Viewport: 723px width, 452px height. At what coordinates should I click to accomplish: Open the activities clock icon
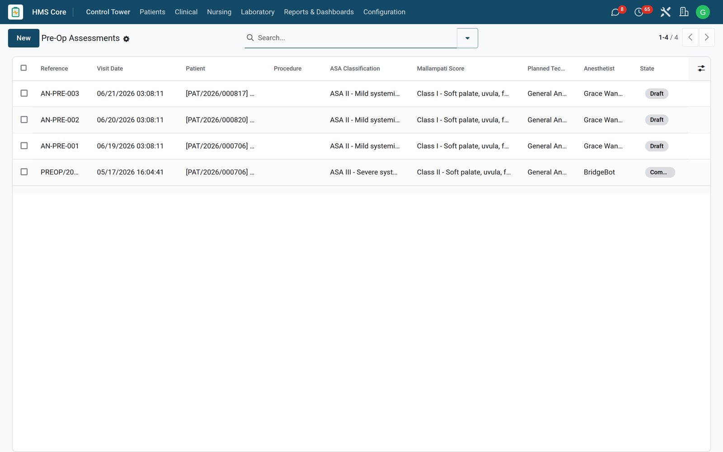tap(638, 12)
